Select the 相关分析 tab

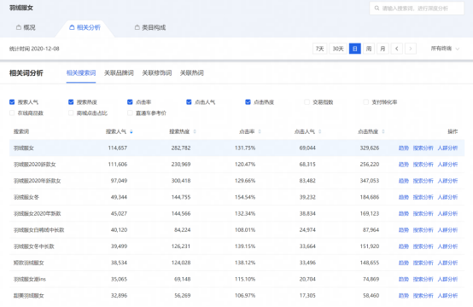tap(85, 27)
